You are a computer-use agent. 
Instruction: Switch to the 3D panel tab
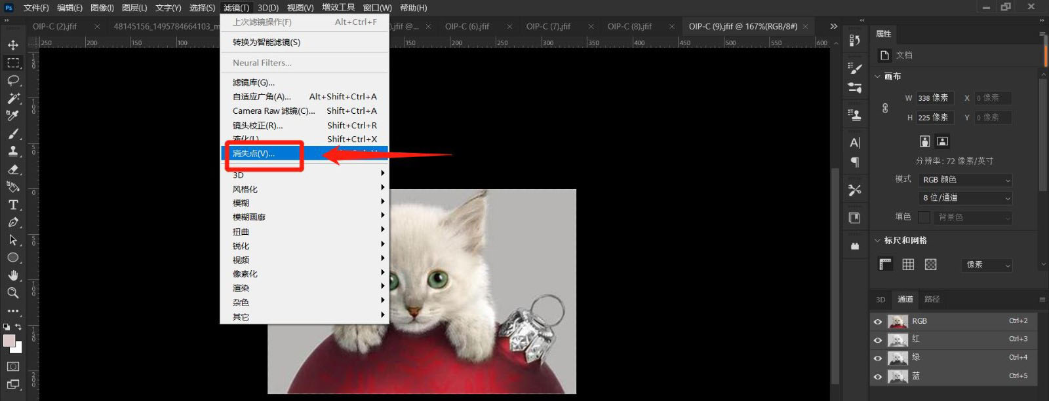(x=881, y=300)
